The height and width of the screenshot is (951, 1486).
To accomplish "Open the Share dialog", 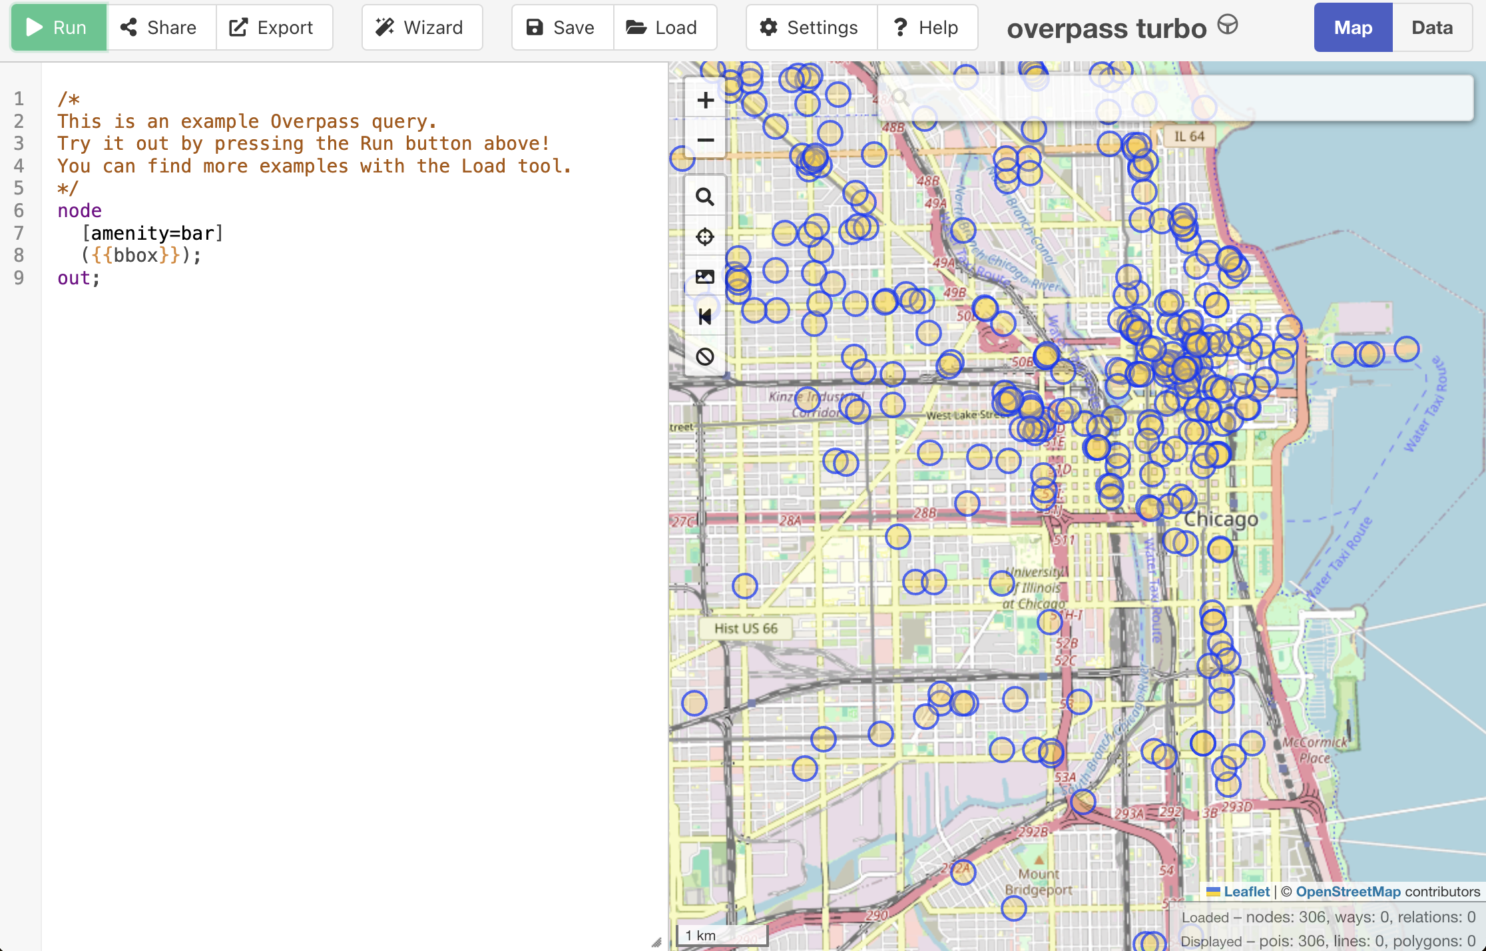I will (160, 27).
